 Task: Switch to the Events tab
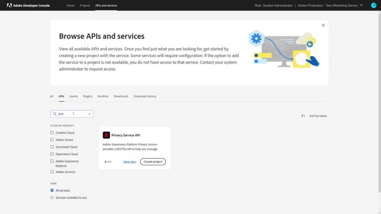coord(74,96)
